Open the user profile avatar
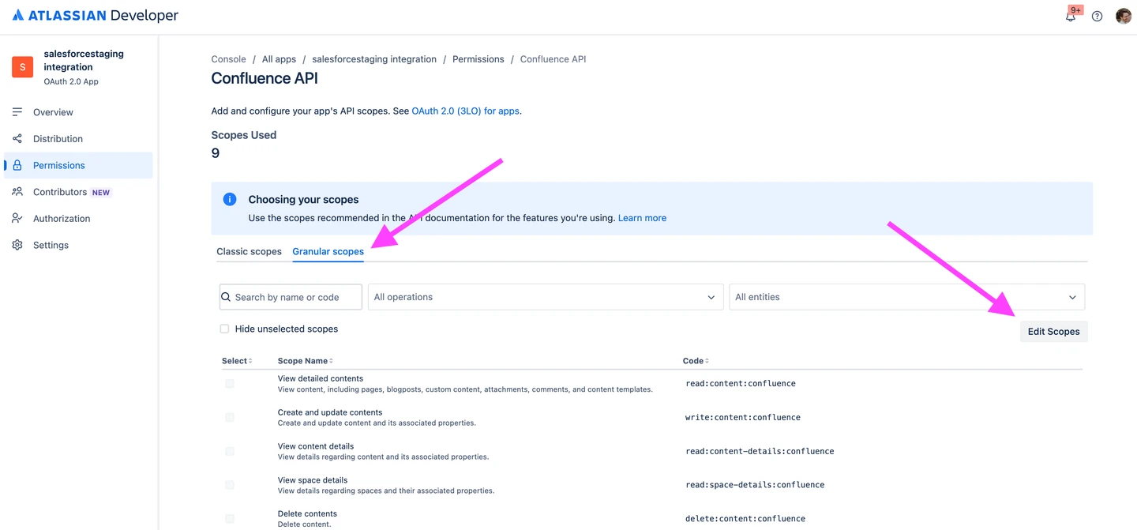 point(1124,16)
